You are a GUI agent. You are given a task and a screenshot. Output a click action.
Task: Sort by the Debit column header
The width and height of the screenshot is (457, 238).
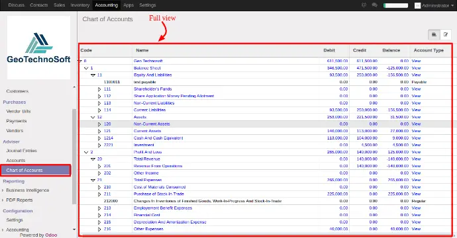click(329, 50)
